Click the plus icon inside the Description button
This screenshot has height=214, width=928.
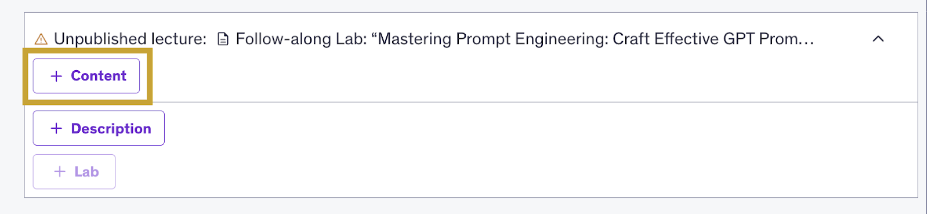click(56, 128)
